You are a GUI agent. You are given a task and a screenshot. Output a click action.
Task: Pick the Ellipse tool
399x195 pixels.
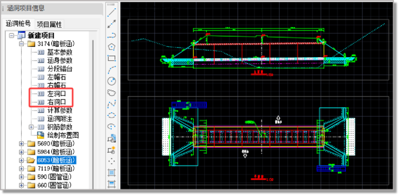click(112, 115)
